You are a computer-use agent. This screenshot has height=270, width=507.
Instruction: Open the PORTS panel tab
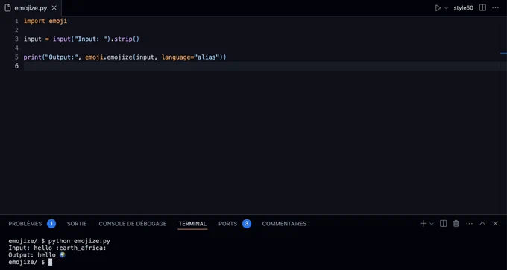point(227,224)
